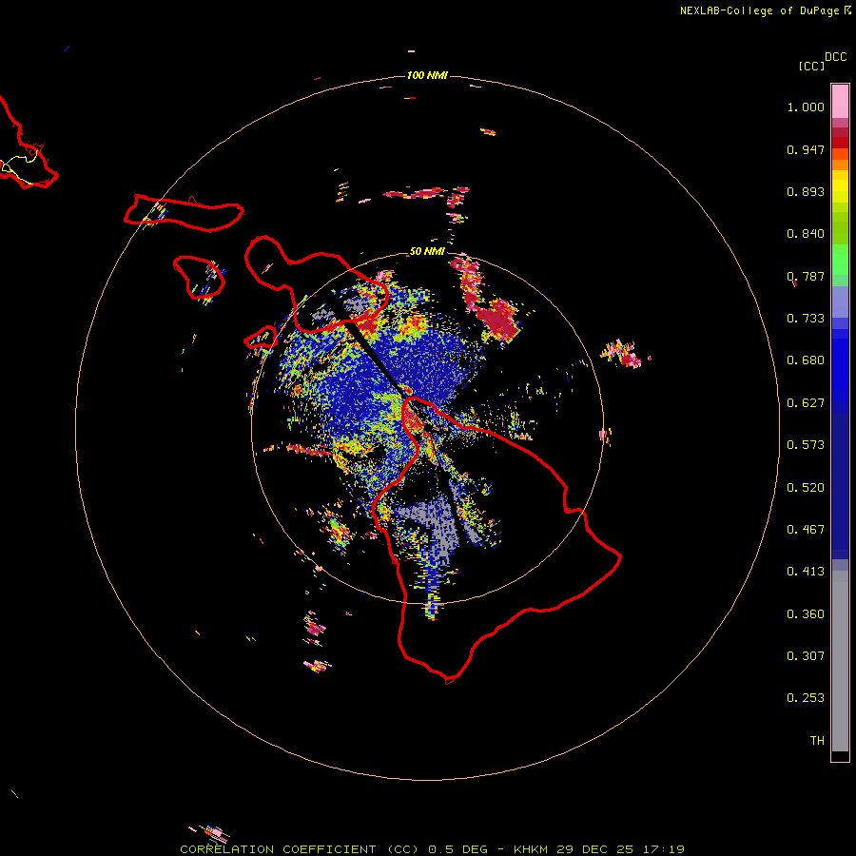Click the 17:19 timestamp in caption

(x=663, y=849)
